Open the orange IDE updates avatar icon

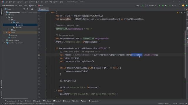[x=183, y=6]
